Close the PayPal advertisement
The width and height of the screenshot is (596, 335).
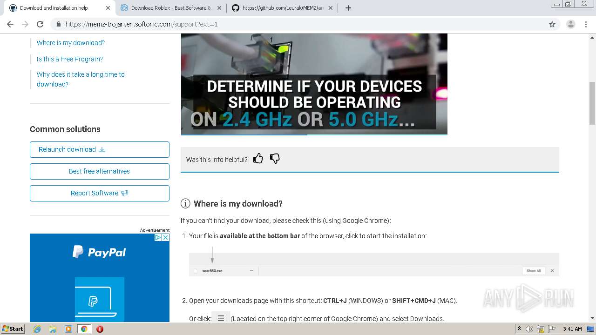[165, 237]
